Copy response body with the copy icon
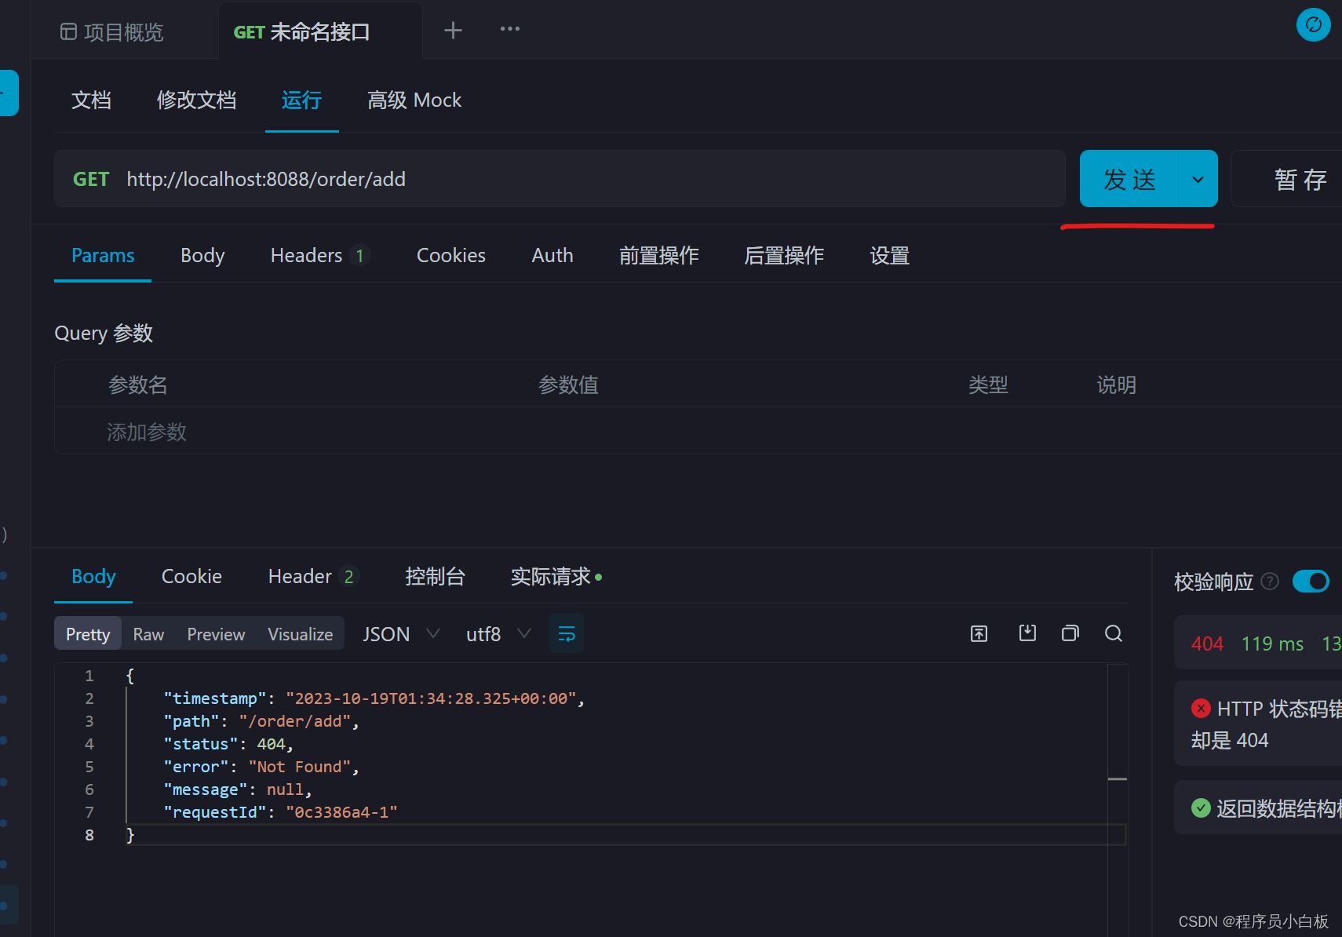The image size is (1342, 937). pos(1070,633)
